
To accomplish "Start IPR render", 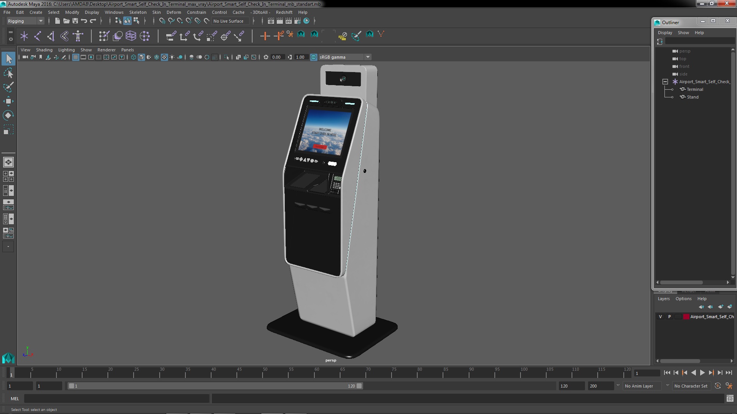I will 288,21.
